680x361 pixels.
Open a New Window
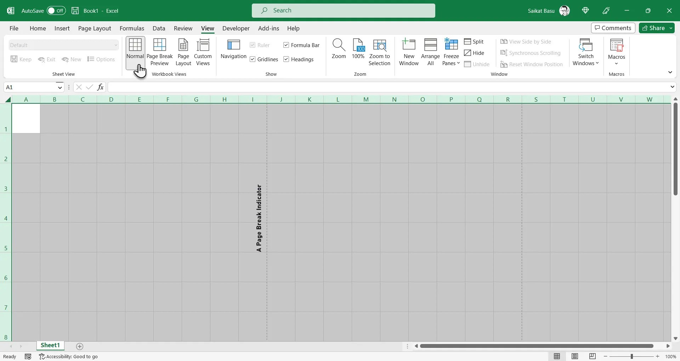[x=409, y=52]
